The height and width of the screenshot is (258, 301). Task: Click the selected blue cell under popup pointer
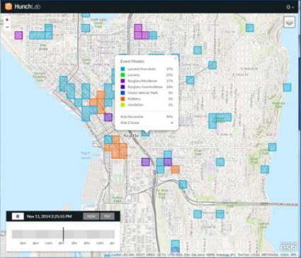146,133
